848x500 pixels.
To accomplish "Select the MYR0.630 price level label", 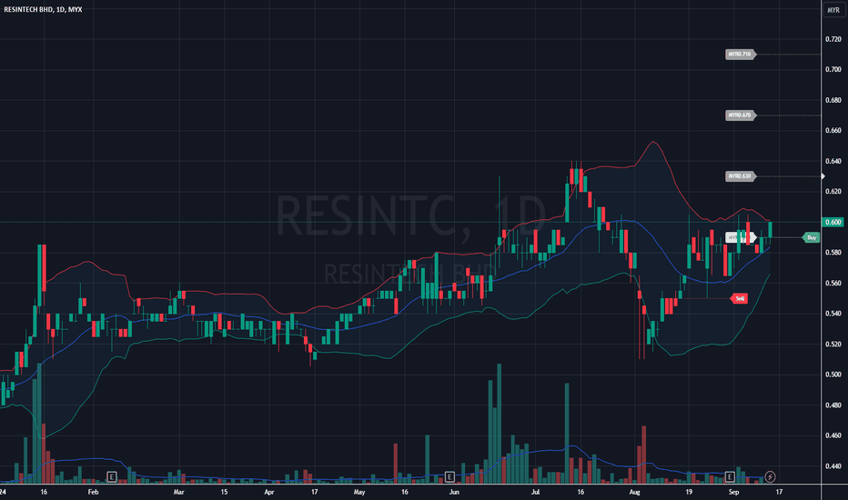I will point(740,176).
